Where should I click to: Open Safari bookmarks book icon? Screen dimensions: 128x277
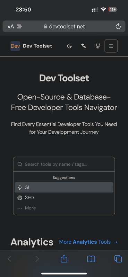pos(91,259)
